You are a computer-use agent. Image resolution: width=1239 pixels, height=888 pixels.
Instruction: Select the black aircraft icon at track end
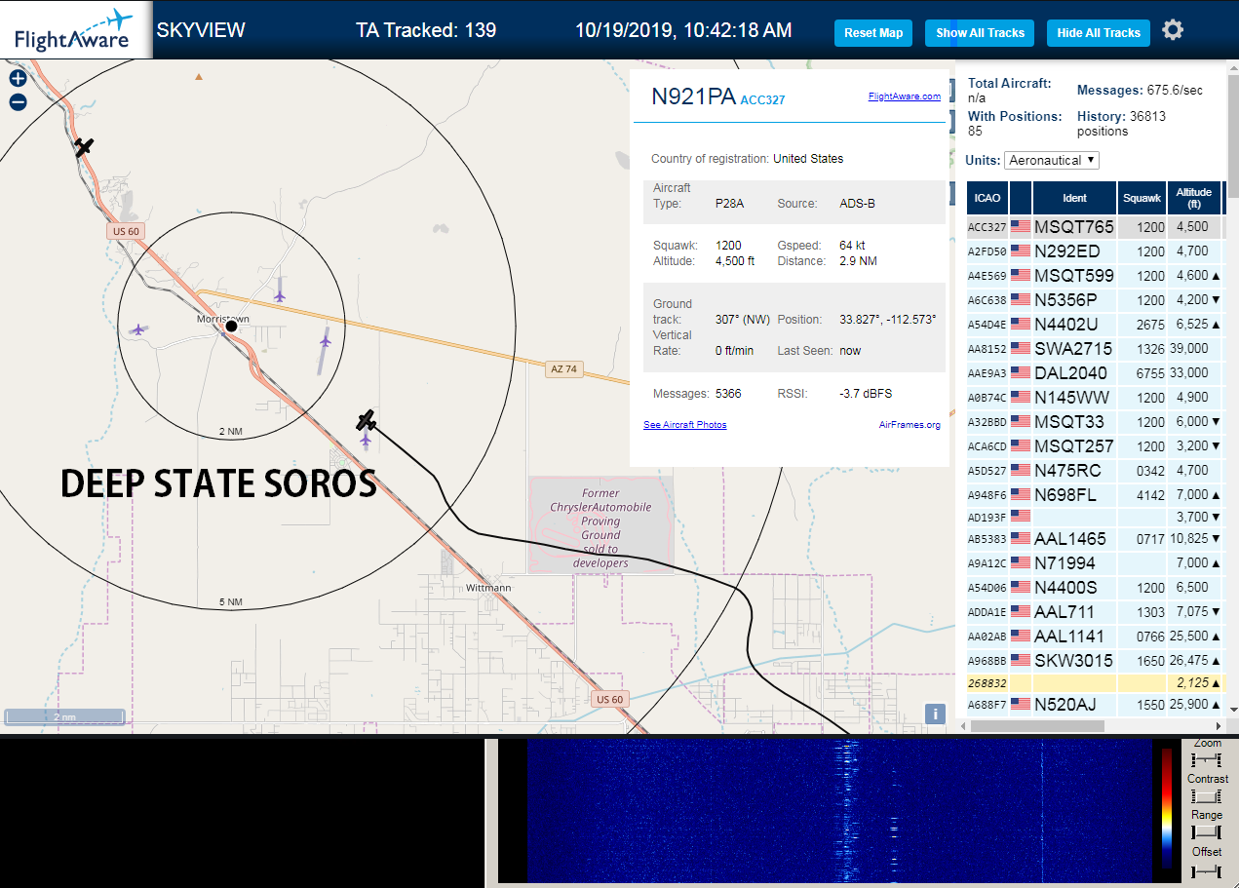(x=367, y=420)
